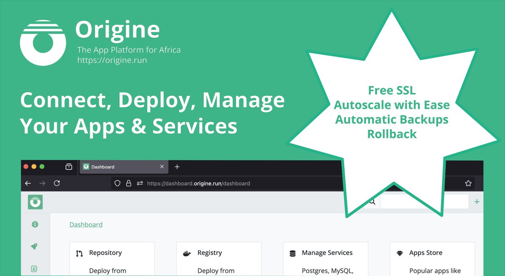
Task: Click the browser sidebar archive icon
Action: [69, 167]
